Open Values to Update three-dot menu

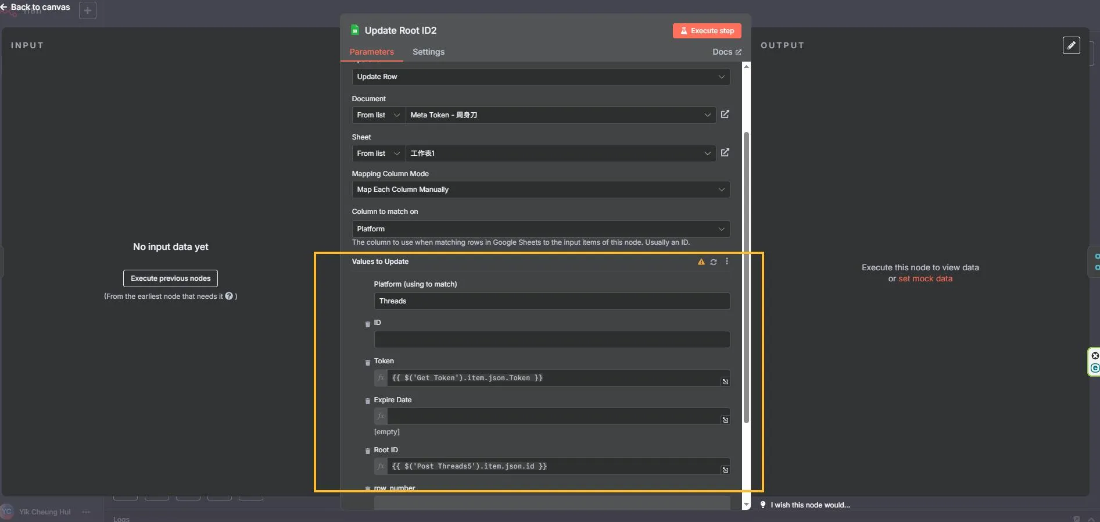[726, 262]
